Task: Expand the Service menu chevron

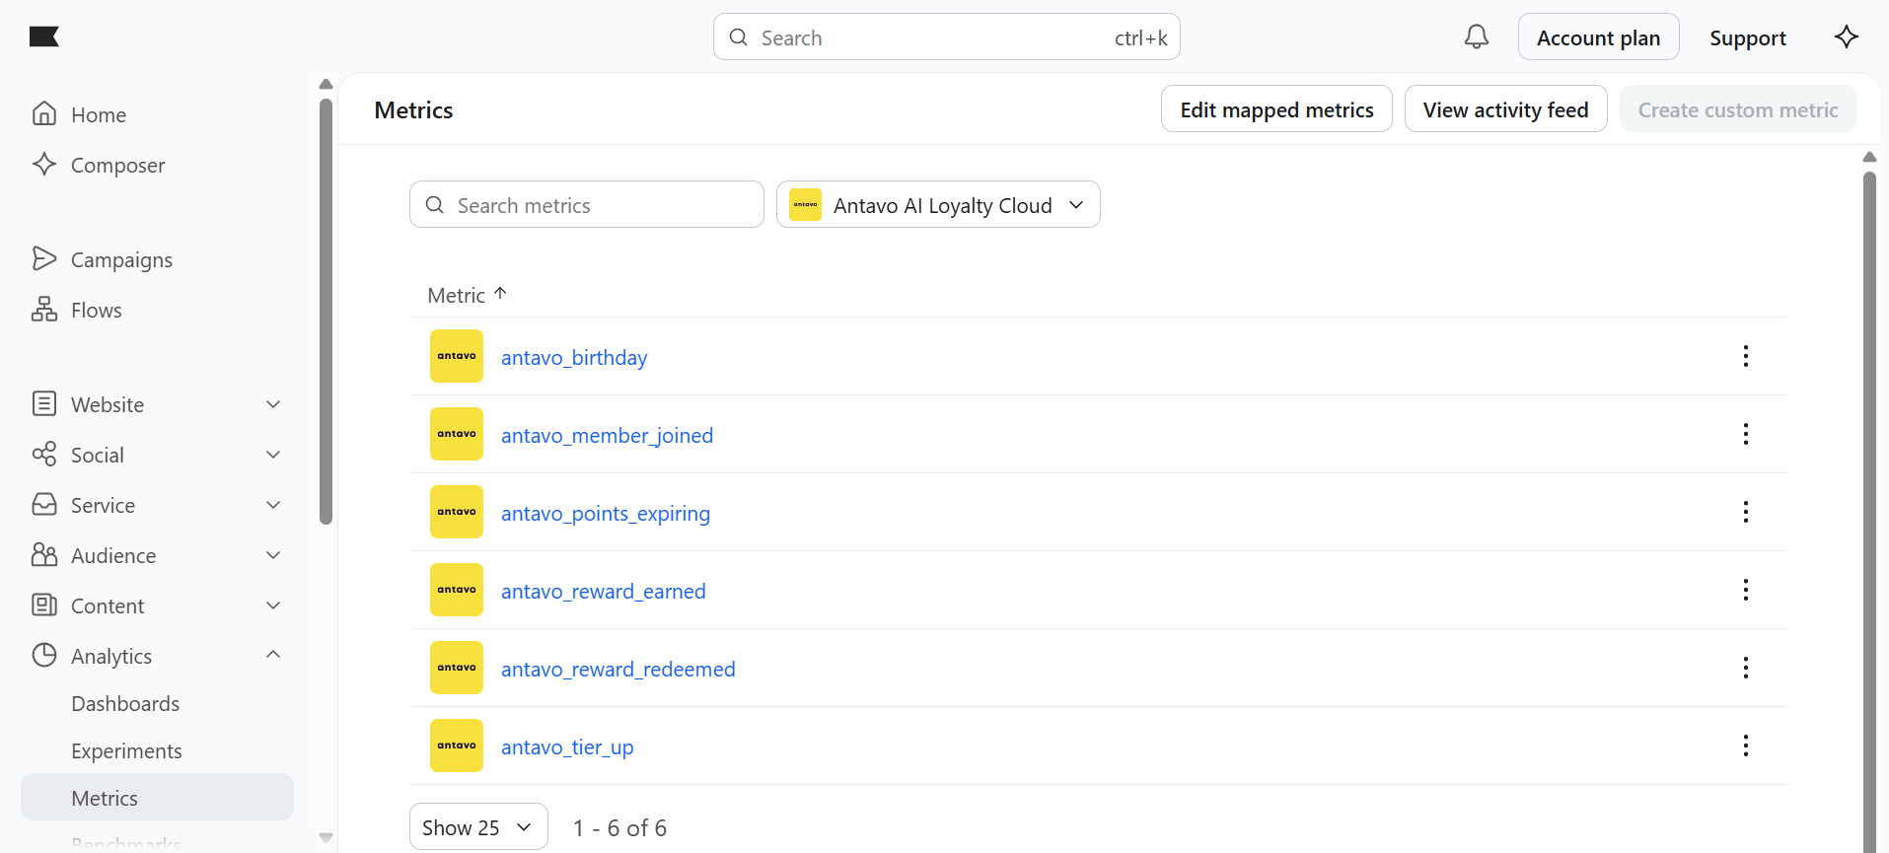Action: tap(274, 505)
